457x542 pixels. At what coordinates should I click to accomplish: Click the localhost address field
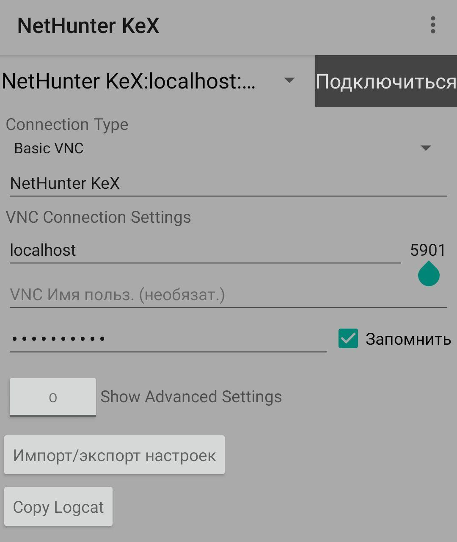click(x=205, y=250)
